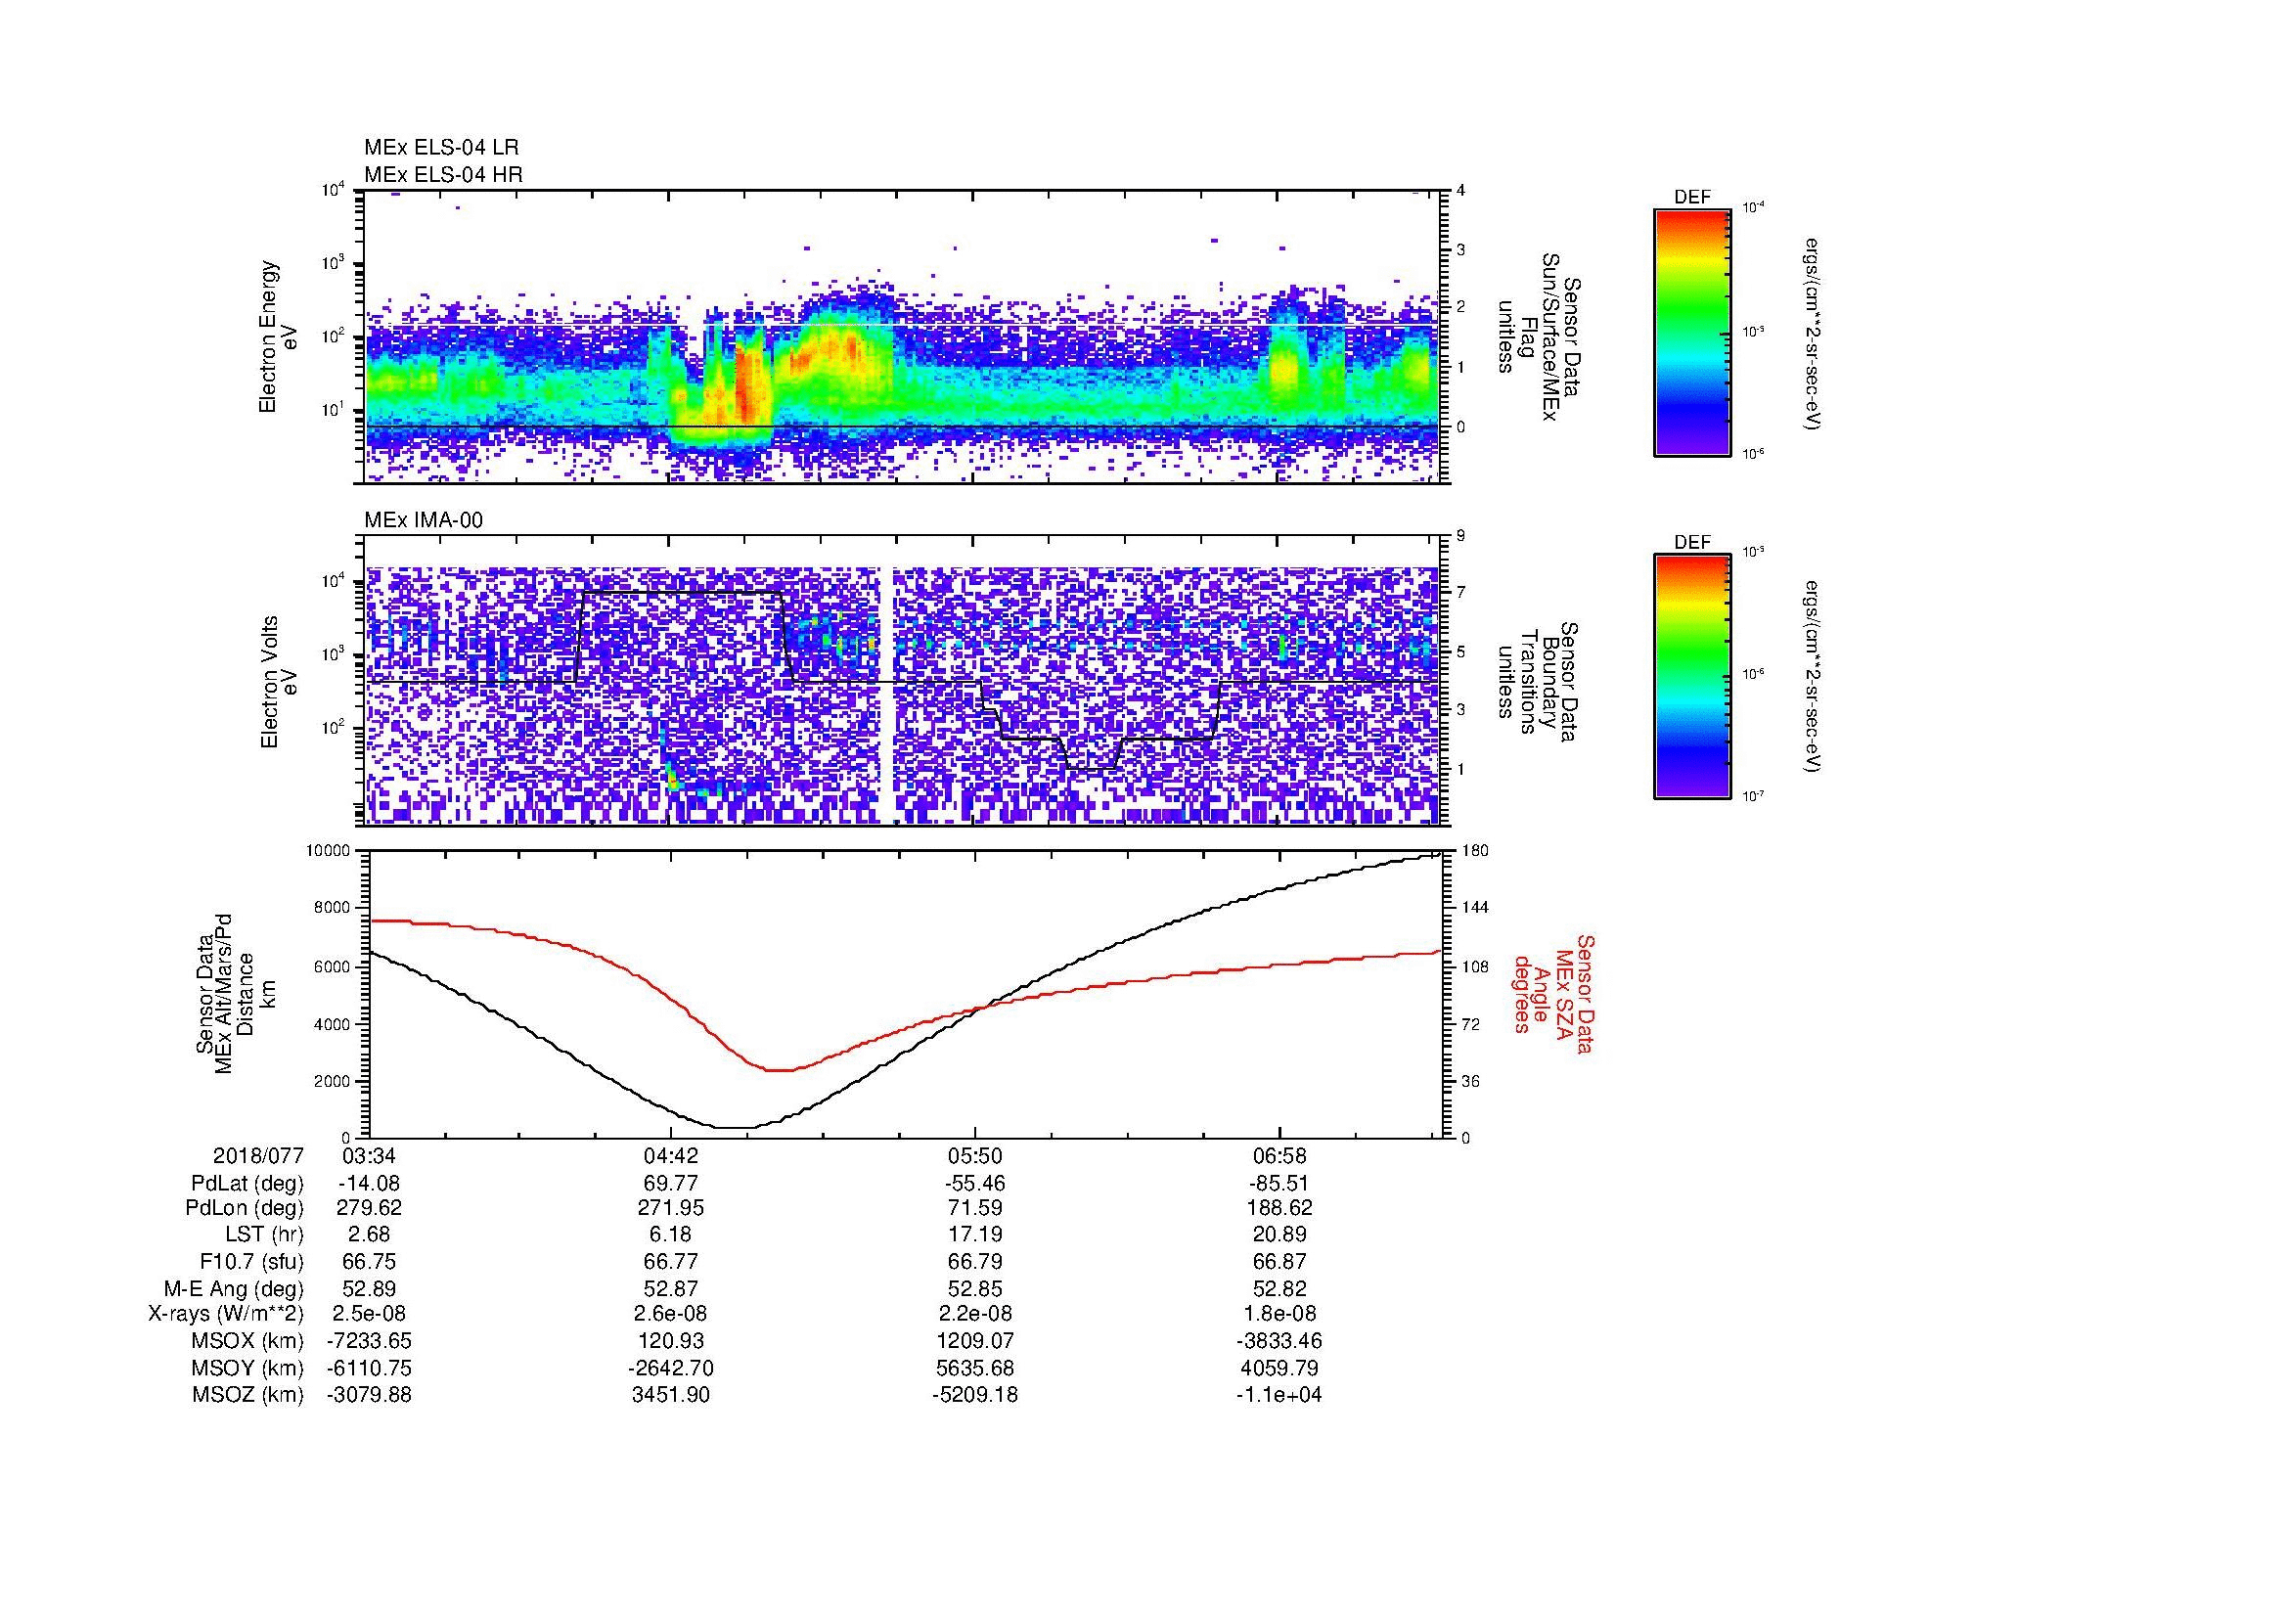Click the MSOY value '-2642.70'
The image size is (2288, 1617).
672,1369
